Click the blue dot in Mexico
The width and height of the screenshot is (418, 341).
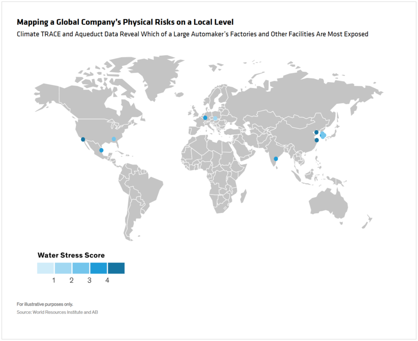coord(101,150)
